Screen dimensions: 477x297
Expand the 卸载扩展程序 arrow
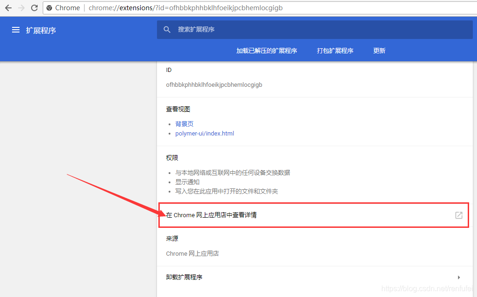click(459, 277)
